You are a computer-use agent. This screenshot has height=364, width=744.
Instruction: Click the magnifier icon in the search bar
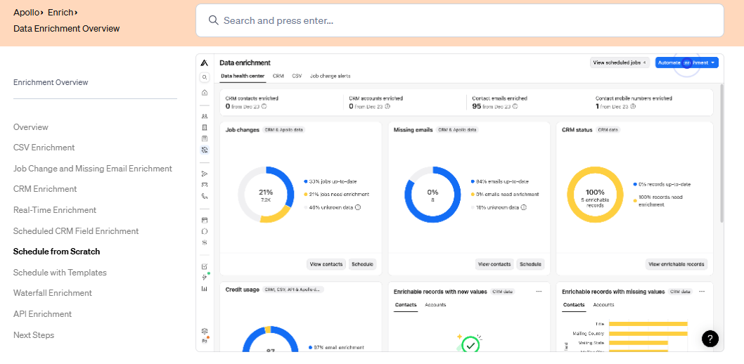click(214, 20)
